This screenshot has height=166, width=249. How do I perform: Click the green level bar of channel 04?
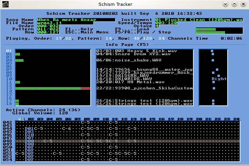pyautogui.click(x=19, y=60)
